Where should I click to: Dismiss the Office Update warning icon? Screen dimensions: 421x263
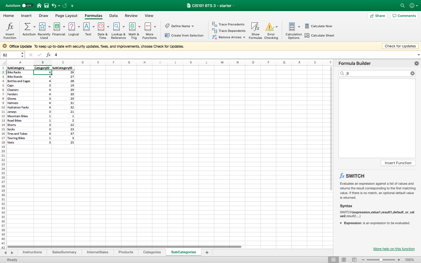(x=5, y=46)
